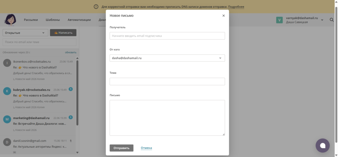Click avatar K of kubryak.t conversation
Image resolution: width=338 pixels, height=157 pixels.
[7, 91]
